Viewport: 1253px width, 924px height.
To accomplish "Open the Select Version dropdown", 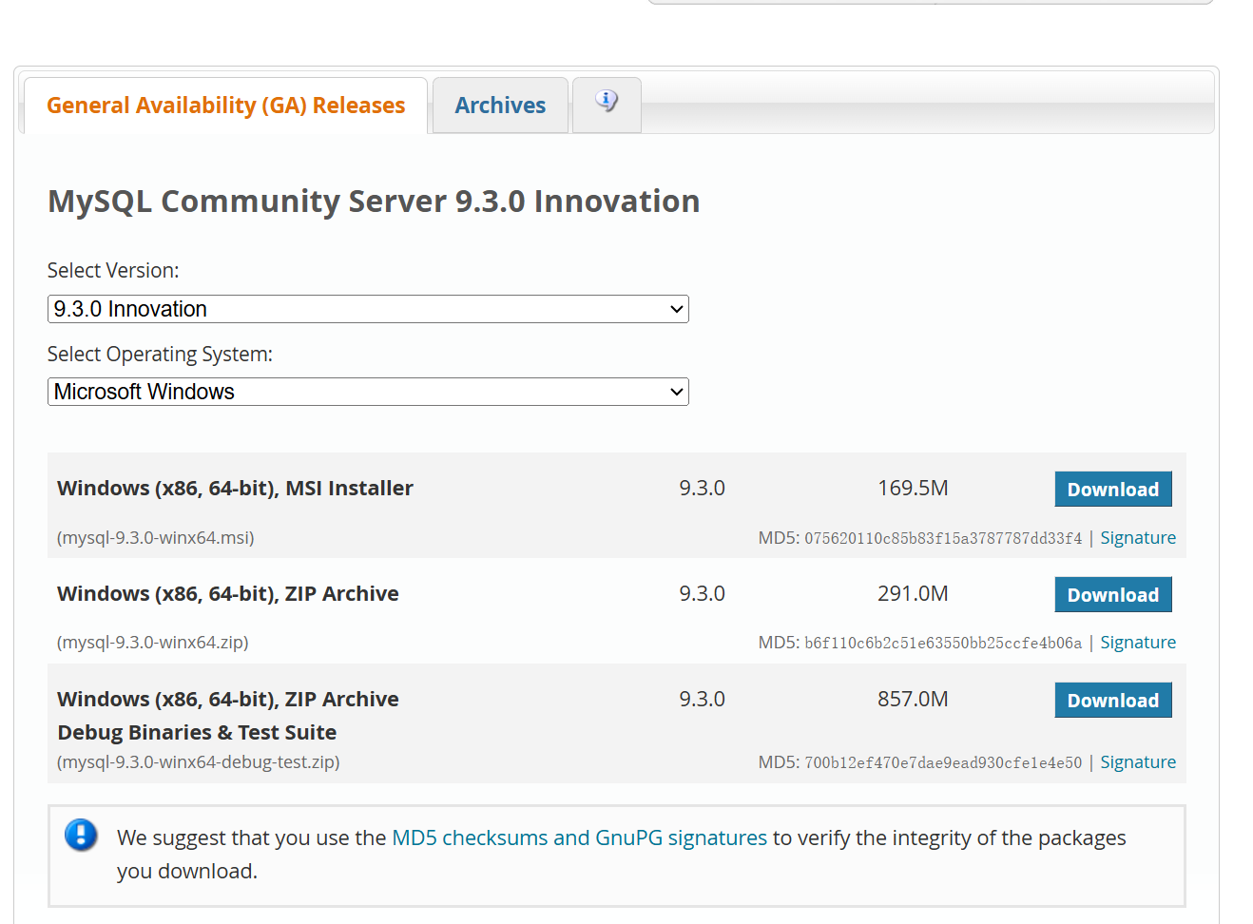I will [368, 308].
